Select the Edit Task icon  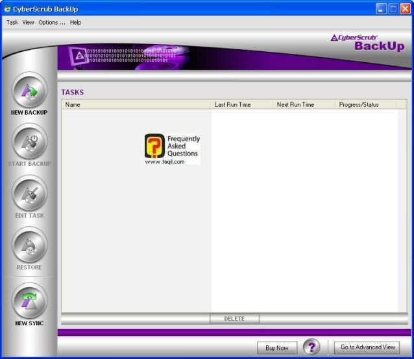pos(29,193)
